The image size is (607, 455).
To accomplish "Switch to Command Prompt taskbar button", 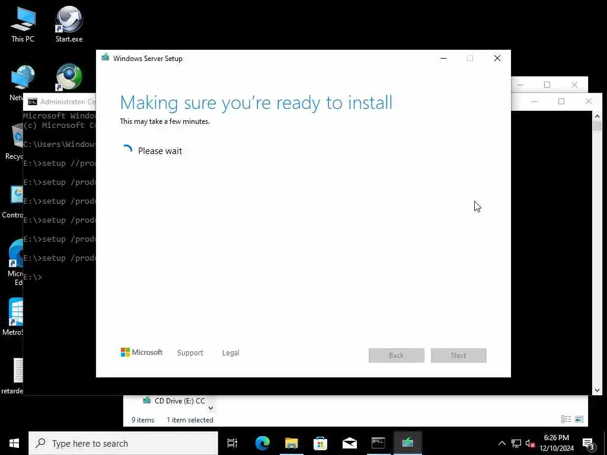I will click(x=378, y=443).
